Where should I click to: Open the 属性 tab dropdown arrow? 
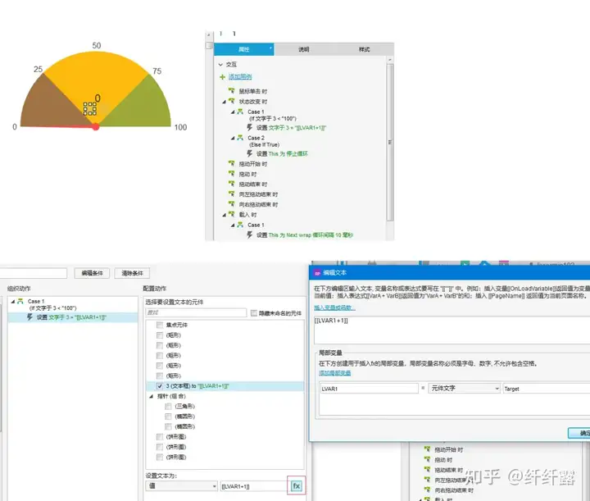tap(270, 48)
